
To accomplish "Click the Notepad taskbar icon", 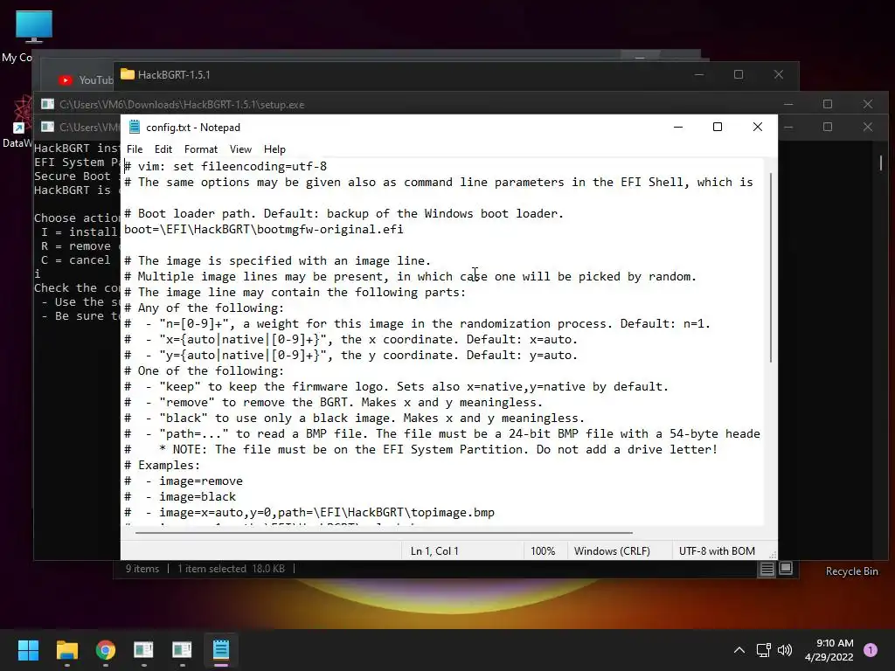I will click(x=221, y=650).
